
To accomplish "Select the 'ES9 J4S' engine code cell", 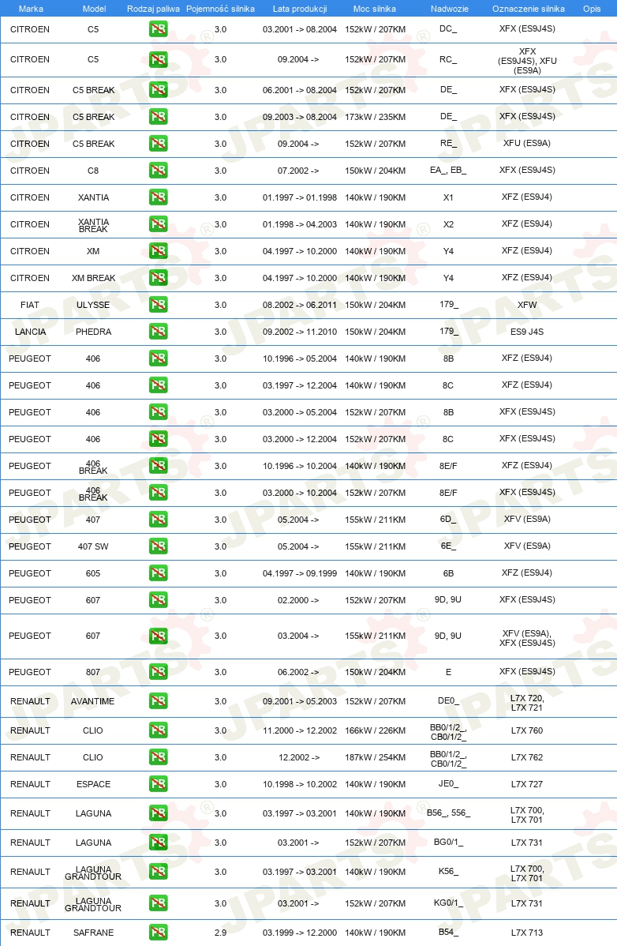I will [527, 331].
